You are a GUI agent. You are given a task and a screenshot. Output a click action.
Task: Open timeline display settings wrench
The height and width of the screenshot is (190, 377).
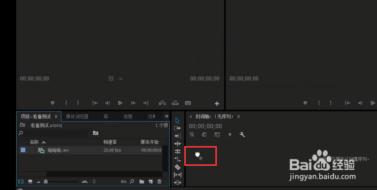[x=242, y=134]
